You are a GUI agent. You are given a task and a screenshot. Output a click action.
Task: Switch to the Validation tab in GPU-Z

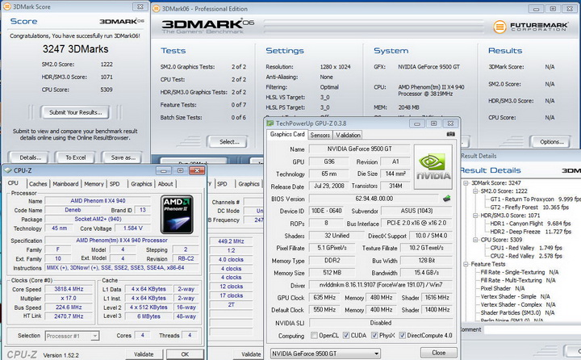(x=348, y=135)
